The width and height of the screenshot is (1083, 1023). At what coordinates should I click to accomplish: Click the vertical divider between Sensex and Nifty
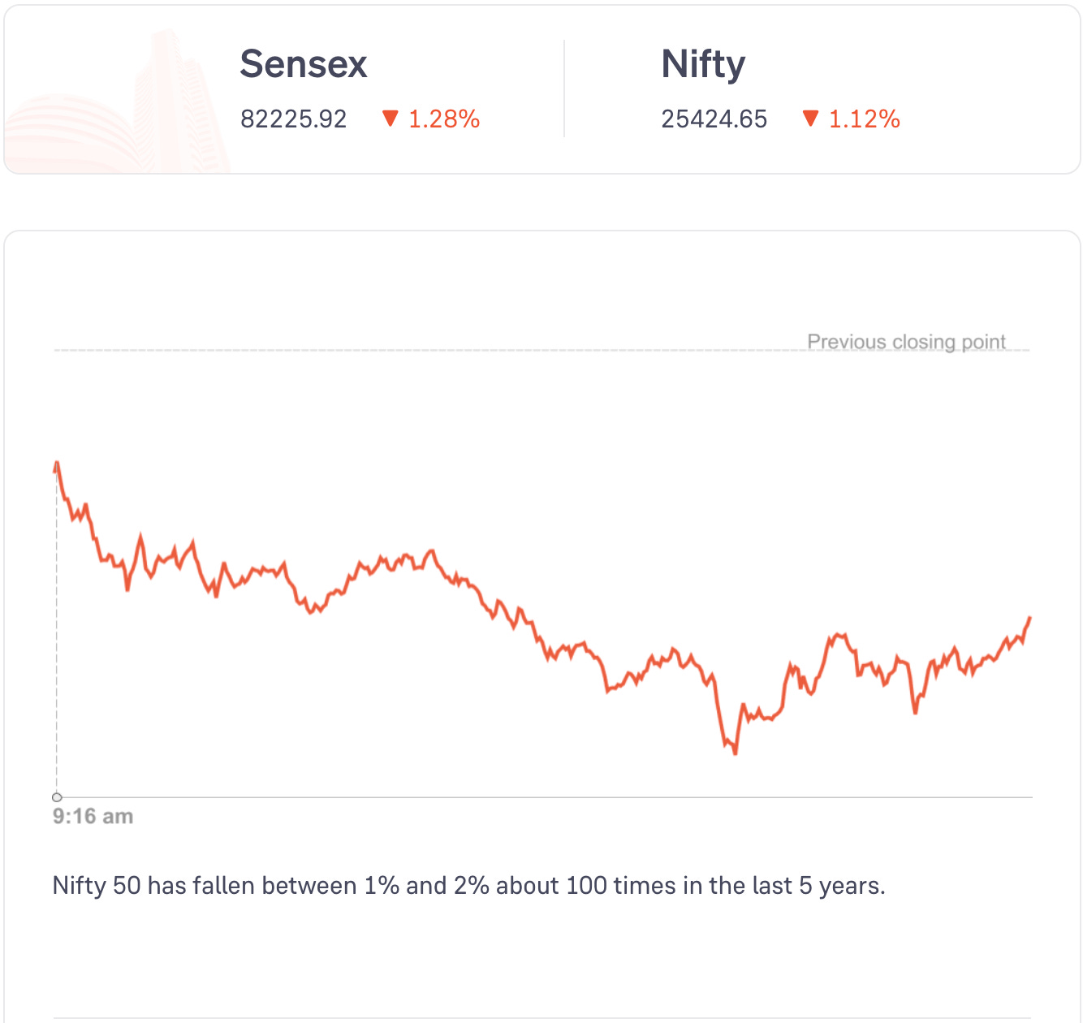[564, 89]
